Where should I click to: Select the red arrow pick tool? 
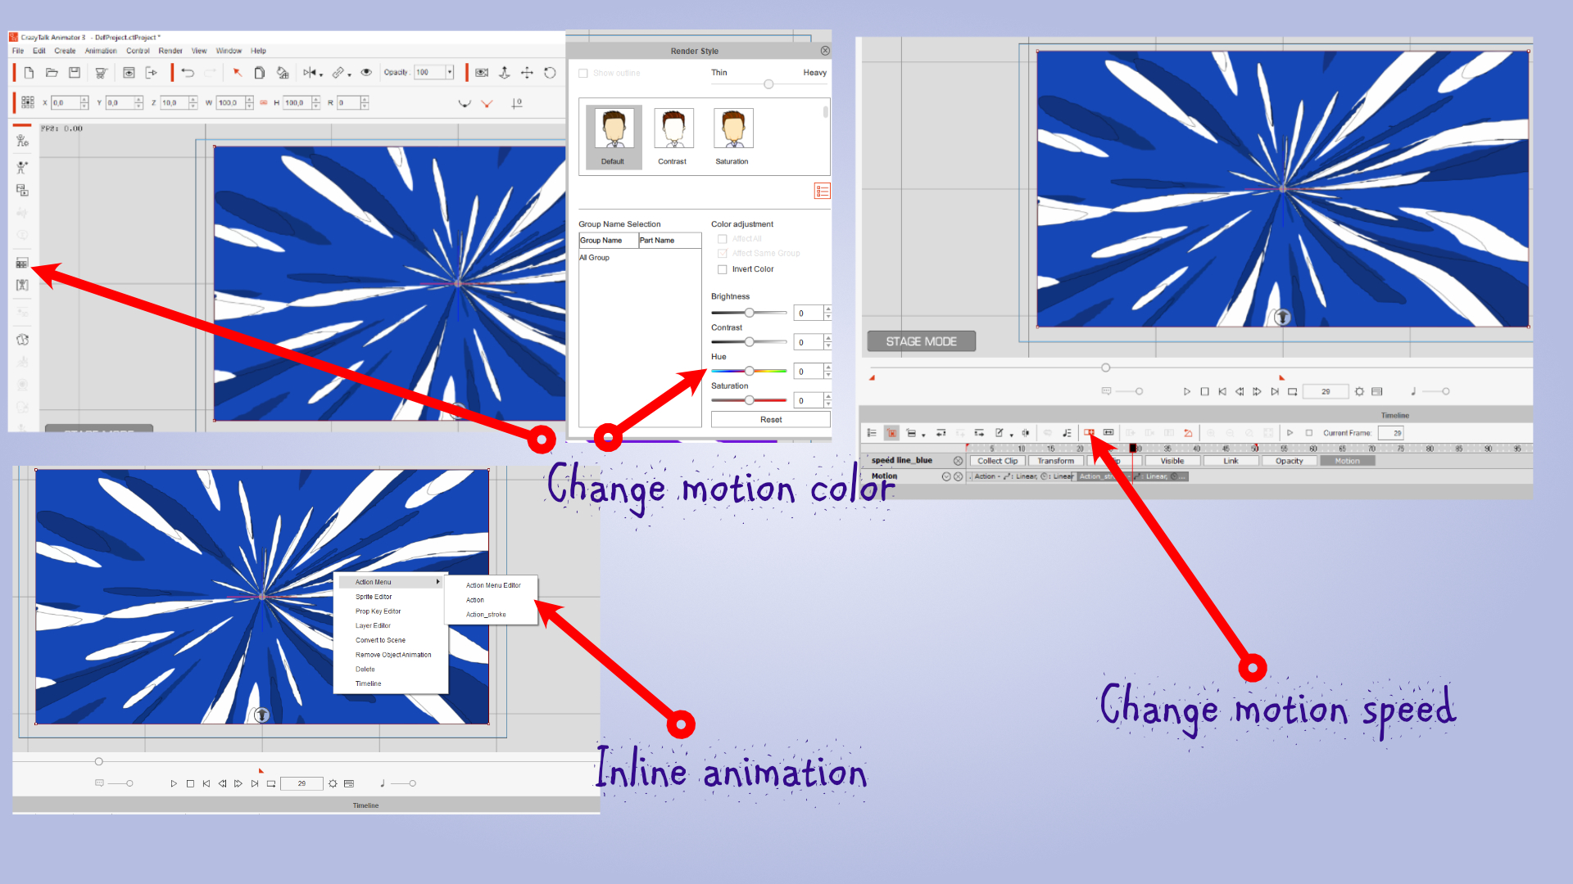tap(237, 73)
